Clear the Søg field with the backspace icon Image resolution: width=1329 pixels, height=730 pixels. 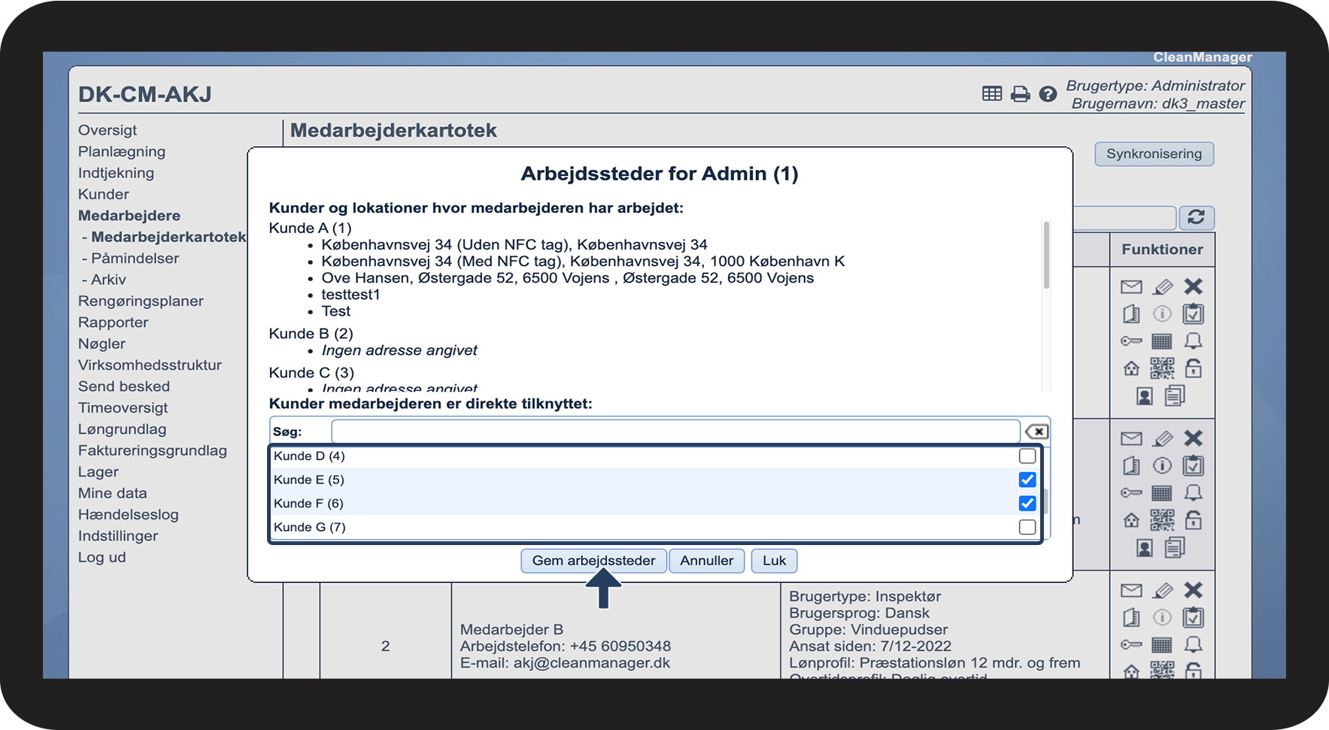pos(1036,432)
